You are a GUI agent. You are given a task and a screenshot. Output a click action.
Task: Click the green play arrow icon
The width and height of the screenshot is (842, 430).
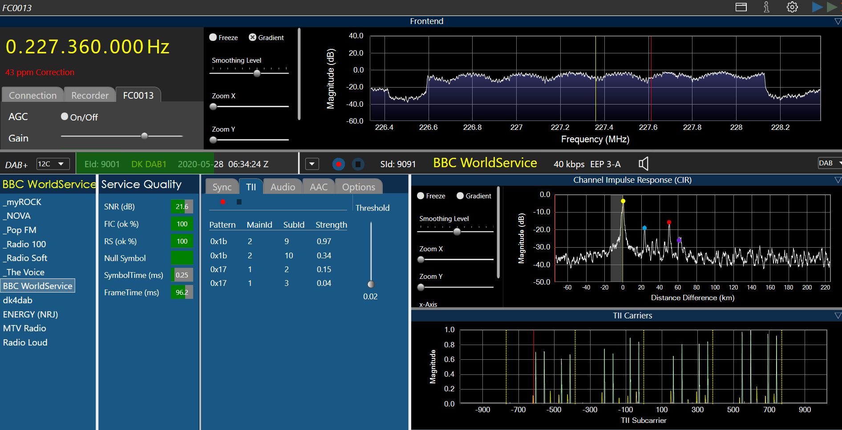pos(832,7)
